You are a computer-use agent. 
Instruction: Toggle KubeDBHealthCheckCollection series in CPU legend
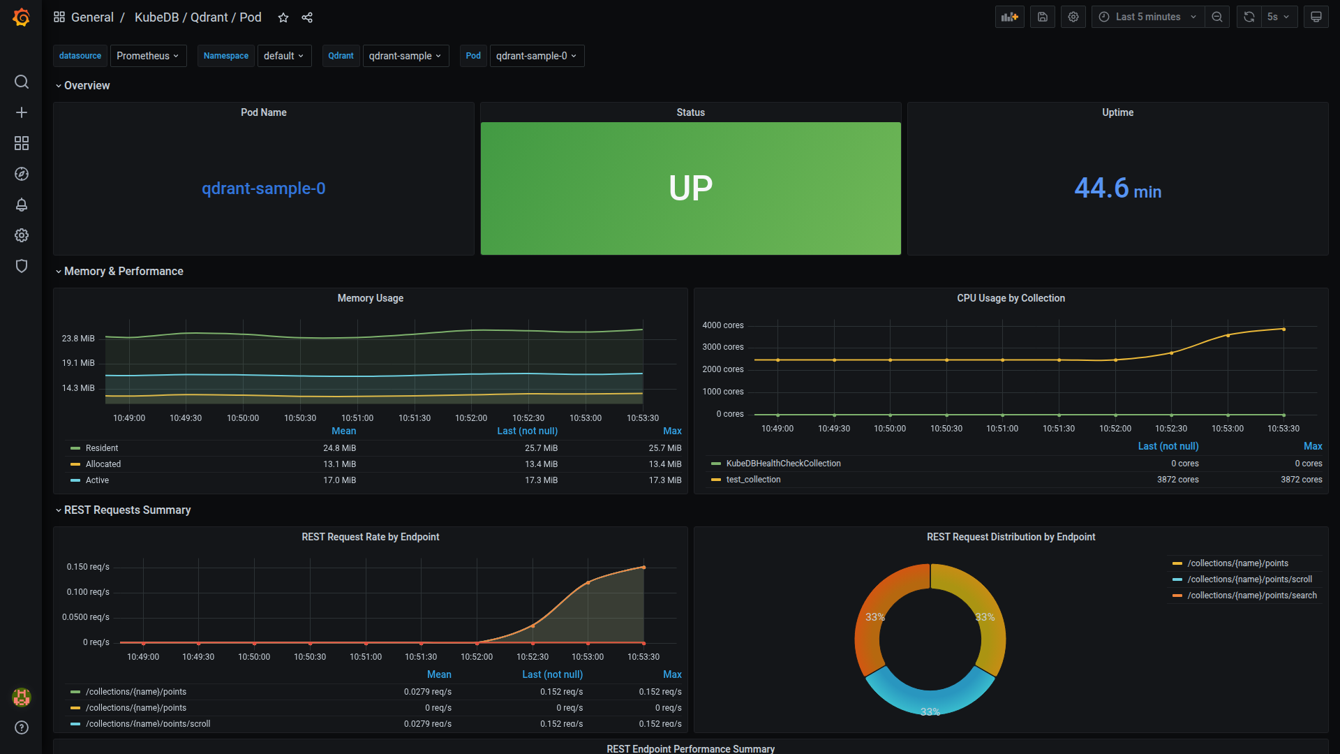coord(784,464)
